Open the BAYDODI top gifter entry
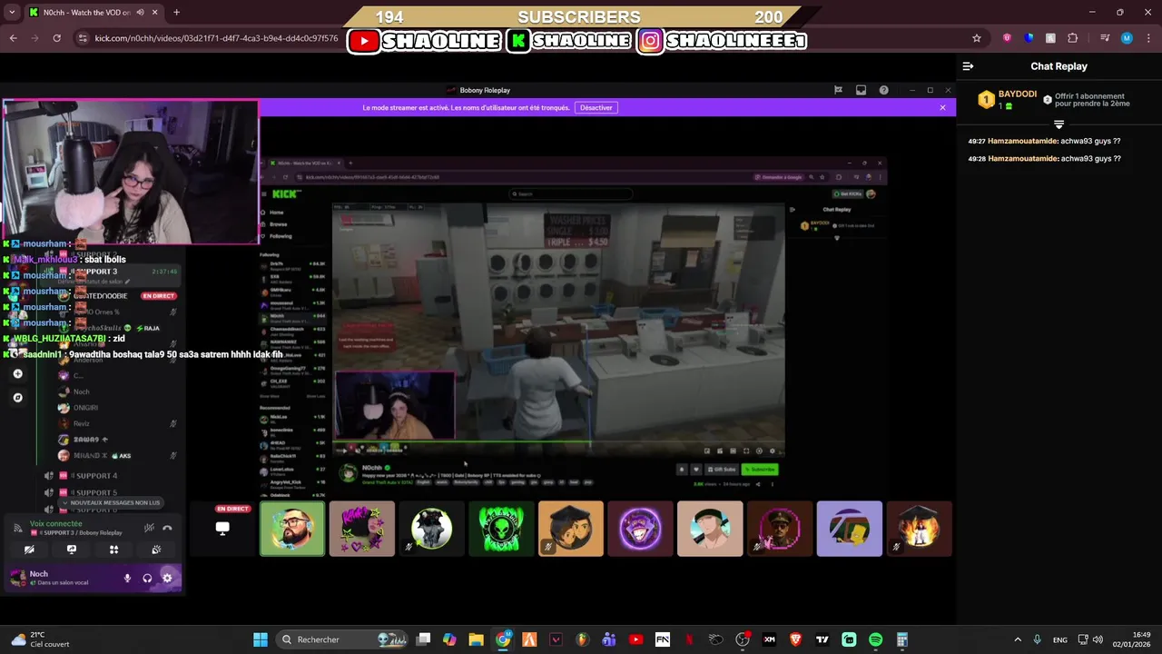The width and height of the screenshot is (1162, 654). [x=1008, y=100]
